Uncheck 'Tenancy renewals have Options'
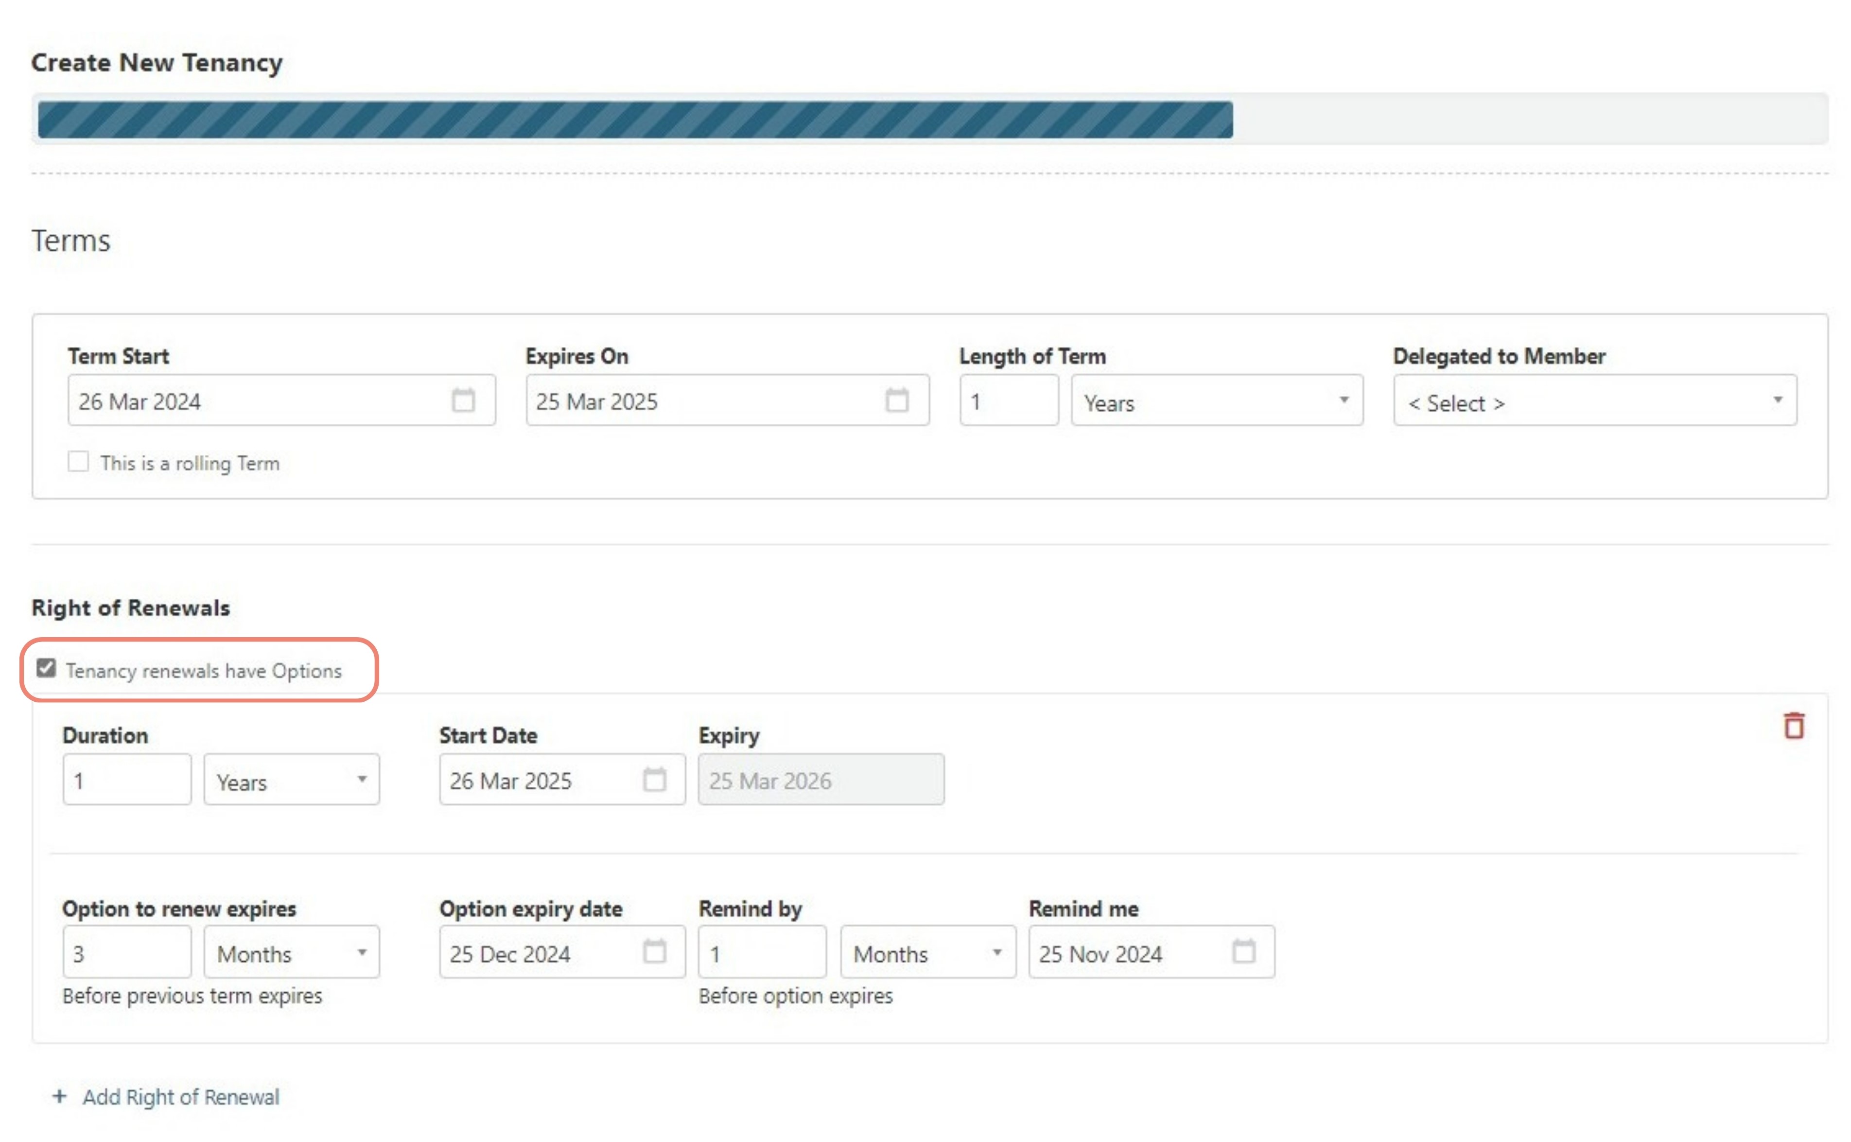The height and width of the screenshot is (1142, 1851). coord(46,668)
